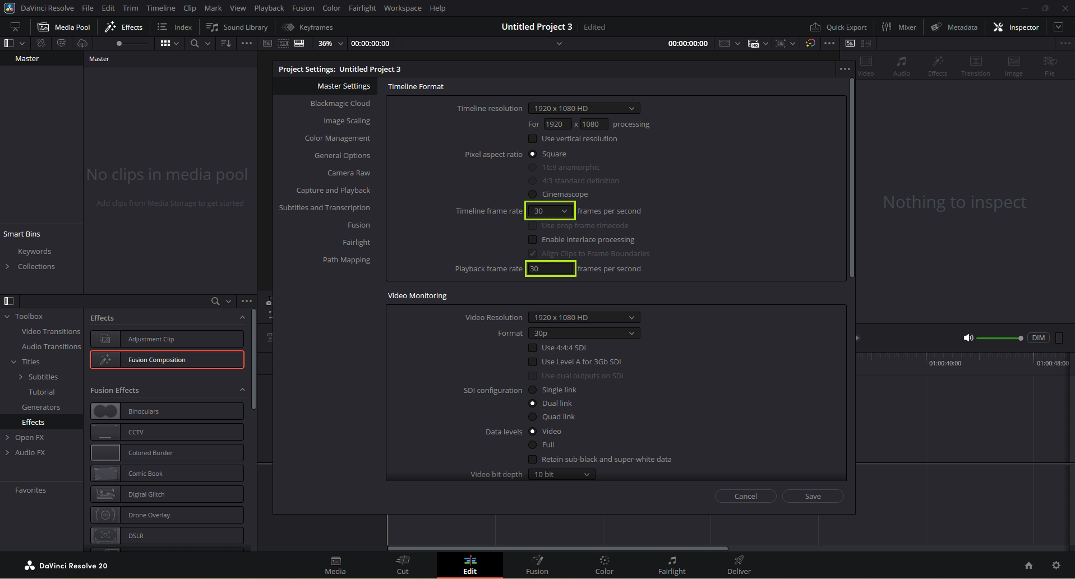The image size is (1075, 579).
Task: Expand the Open FX tree item
Action: (7, 438)
